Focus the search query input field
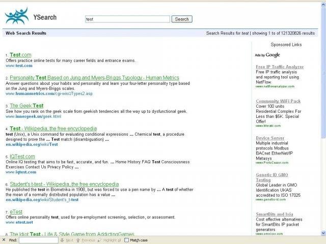 click(127, 19)
